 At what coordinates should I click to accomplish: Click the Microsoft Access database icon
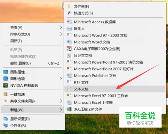(x=69, y=22)
